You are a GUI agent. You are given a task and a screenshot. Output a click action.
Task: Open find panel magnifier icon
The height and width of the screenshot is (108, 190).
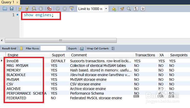(x=129, y=9)
